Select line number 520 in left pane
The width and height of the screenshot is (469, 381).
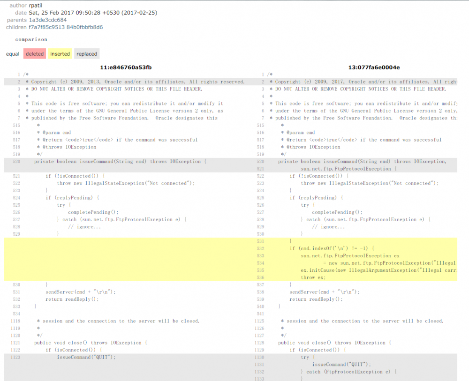16,161
